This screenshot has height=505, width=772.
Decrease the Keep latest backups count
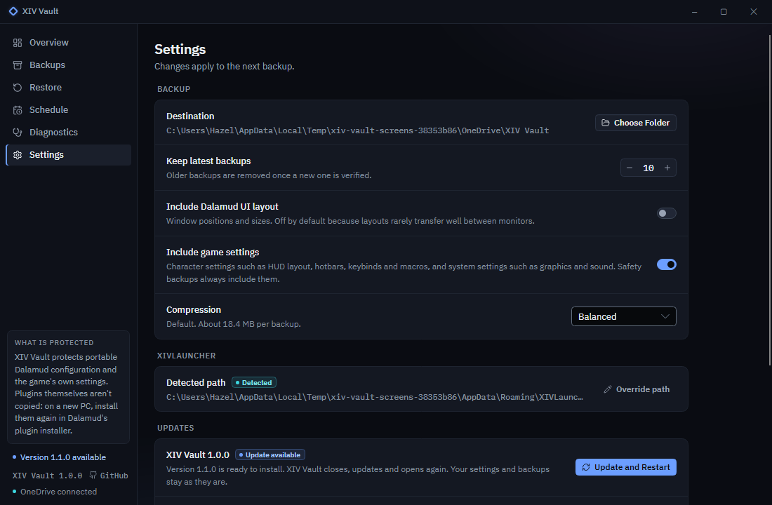pyautogui.click(x=630, y=168)
